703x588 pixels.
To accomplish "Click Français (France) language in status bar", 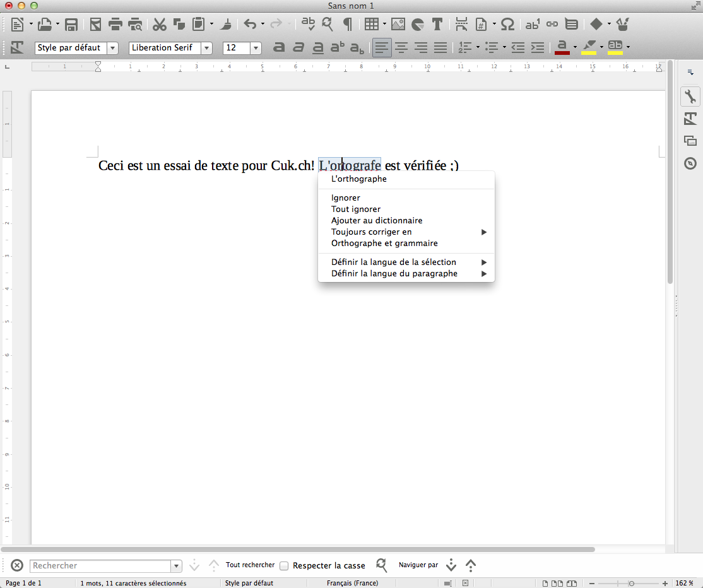I will click(352, 583).
